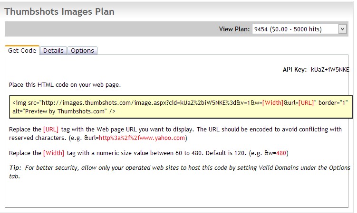Click the red [URL] tag in the instructions

click(51, 130)
